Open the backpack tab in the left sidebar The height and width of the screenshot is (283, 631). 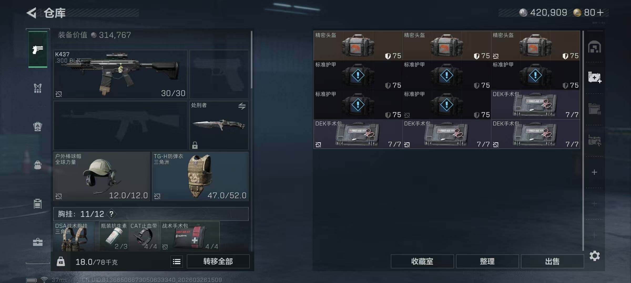pyautogui.click(x=38, y=165)
